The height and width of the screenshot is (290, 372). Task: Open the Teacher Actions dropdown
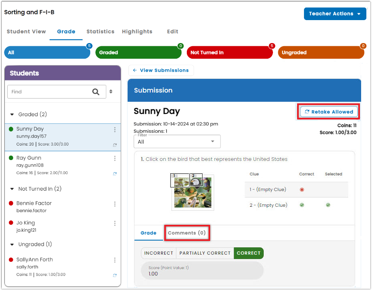coord(335,14)
